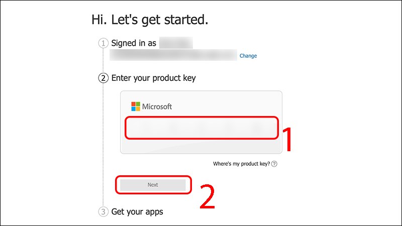
Task: Click the dotted line between steps 1 and 2
Action: (104, 61)
